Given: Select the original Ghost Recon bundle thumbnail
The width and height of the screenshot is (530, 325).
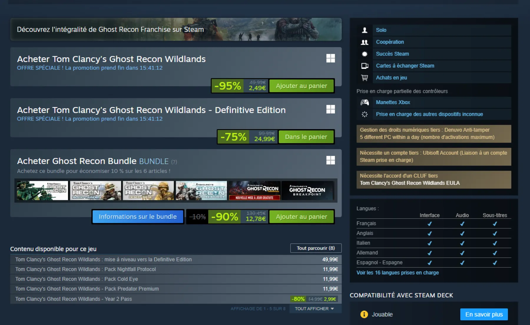Looking at the screenshot, I should tap(42, 191).
